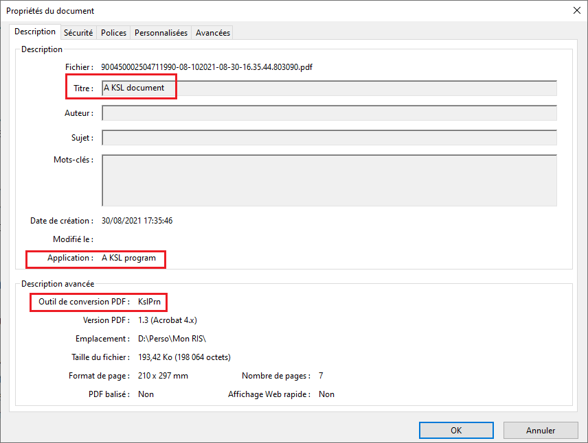This screenshot has height=443, width=588.
Task: Switch to the Sécurité tab
Action: click(78, 32)
